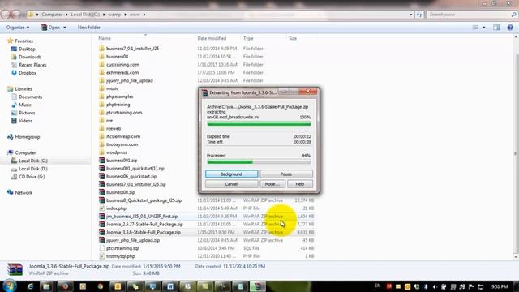Click Computer in the address breadcrumb

52,15
